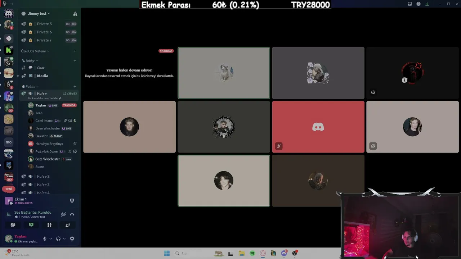The image size is (461, 259).
Task: Stop streaming via Ekran 1 stop icon
Action: pyautogui.click(x=72, y=200)
